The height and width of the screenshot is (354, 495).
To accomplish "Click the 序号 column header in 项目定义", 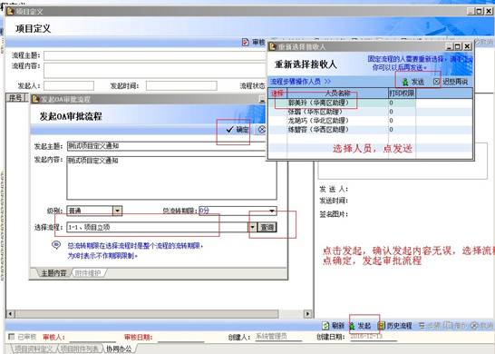I will (15, 98).
